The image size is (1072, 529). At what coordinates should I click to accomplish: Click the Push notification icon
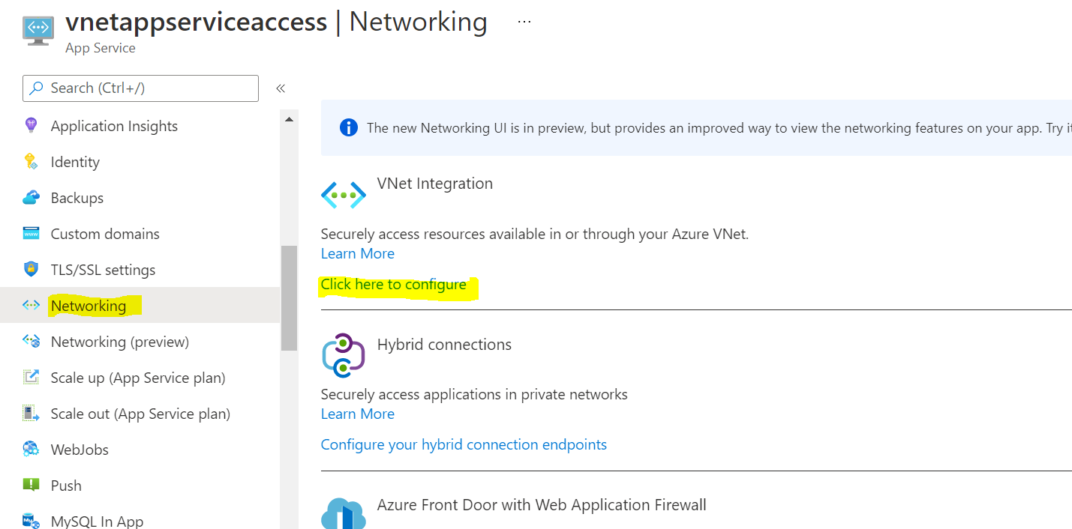click(x=31, y=486)
